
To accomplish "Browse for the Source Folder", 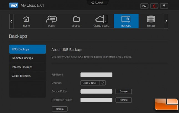I will coord(123,91).
